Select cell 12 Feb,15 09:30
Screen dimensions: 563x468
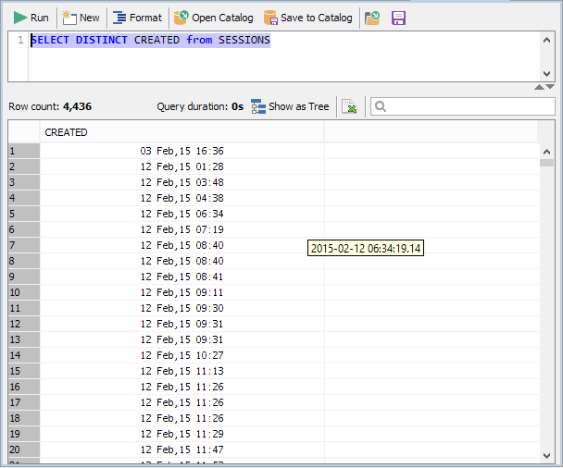pos(181,308)
